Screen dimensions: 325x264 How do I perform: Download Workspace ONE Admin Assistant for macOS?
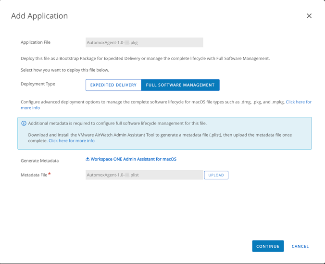134,159
